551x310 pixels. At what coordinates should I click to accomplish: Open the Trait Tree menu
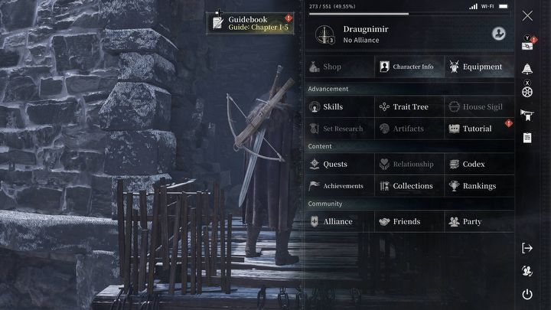click(x=409, y=106)
